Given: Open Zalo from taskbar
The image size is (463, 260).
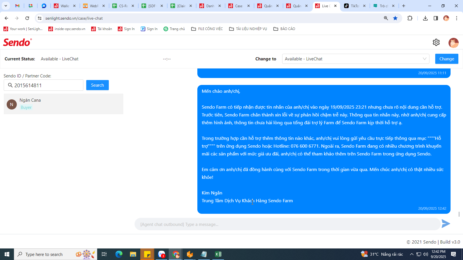Looking at the screenshot, I should [x=161, y=254].
